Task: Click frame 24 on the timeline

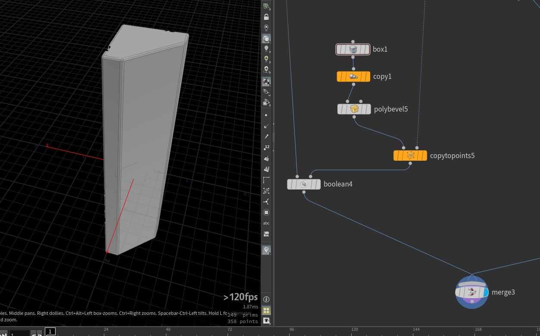Action: [106, 330]
